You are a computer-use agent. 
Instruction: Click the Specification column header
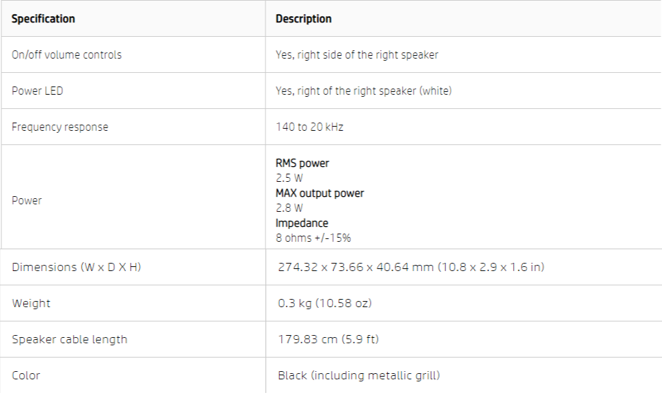point(43,19)
